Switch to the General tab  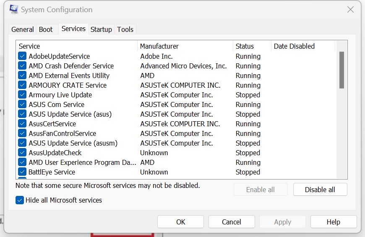(x=23, y=29)
